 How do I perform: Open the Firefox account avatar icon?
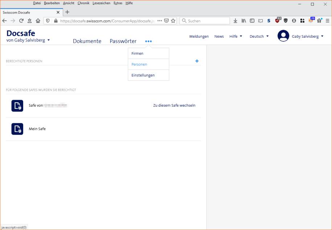(294, 21)
